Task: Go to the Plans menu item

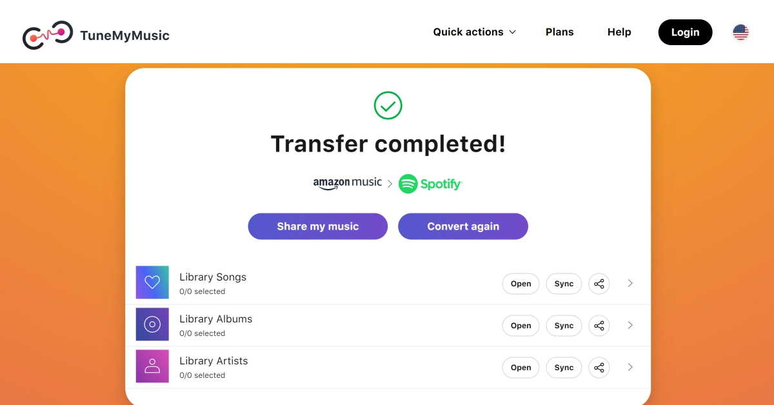Action: [x=559, y=32]
